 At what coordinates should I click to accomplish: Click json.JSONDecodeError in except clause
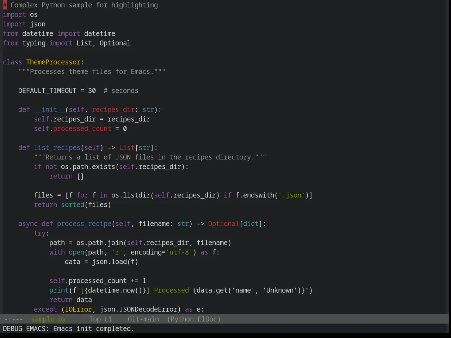point(140,309)
